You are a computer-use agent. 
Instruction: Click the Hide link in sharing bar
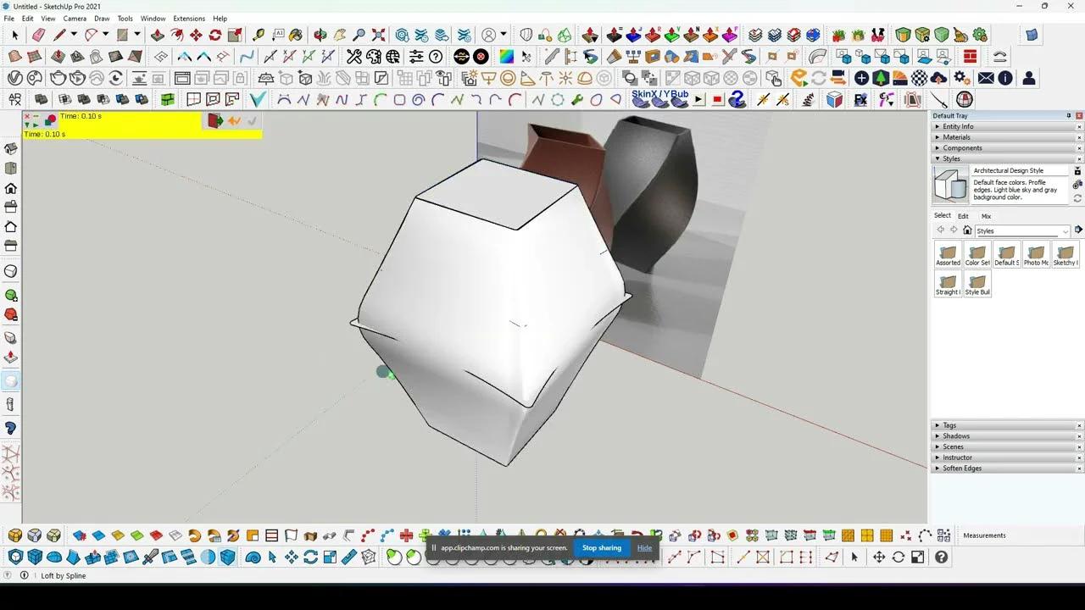644,547
